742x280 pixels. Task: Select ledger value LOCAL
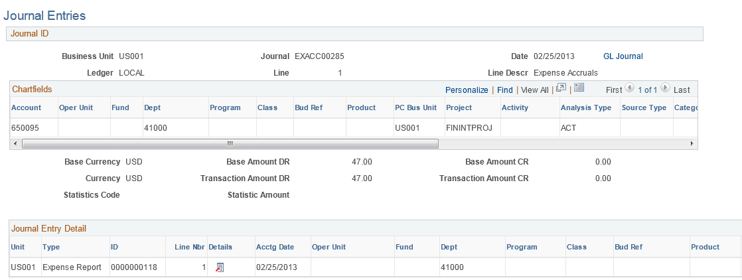point(131,73)
